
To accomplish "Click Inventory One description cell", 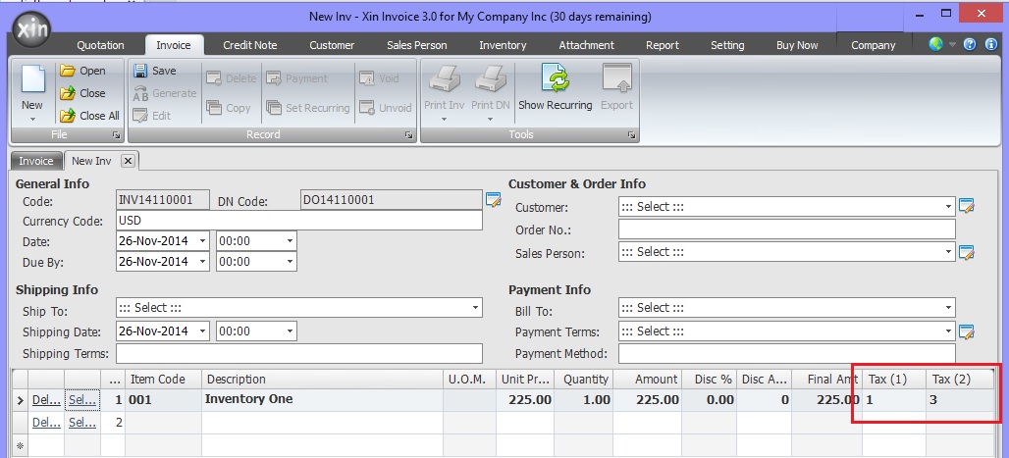I will pyautogui.click(x=322, y=399).
